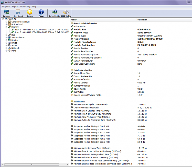Select the Network tree icon
This screenshot has height=167, width=192.
[x=9, y=48]
